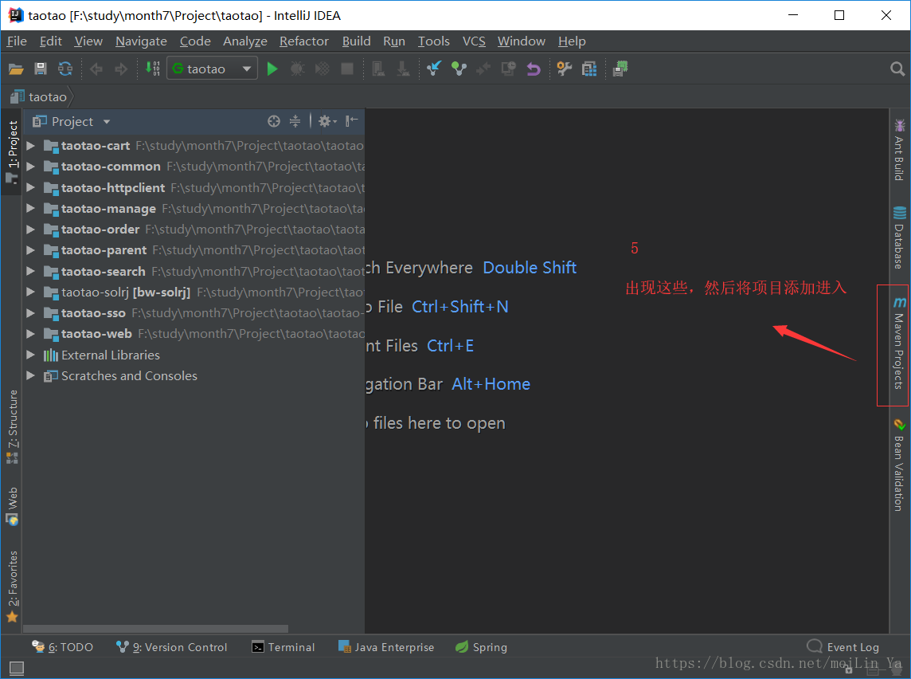This screenshot has width=911, height=679.
Task: Hide the Project tool window
Action: [351, 121]
